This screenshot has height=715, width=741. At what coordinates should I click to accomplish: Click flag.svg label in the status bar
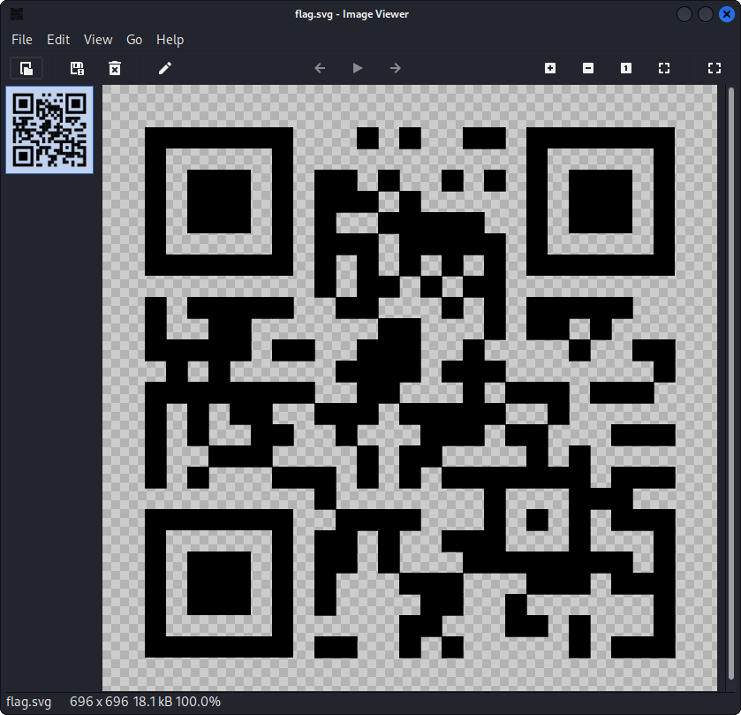click(x=28, y=702)
